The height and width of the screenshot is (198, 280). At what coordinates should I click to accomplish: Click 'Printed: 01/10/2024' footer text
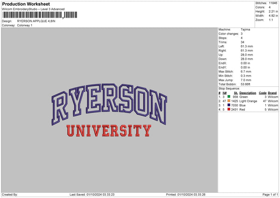(186, 195)
